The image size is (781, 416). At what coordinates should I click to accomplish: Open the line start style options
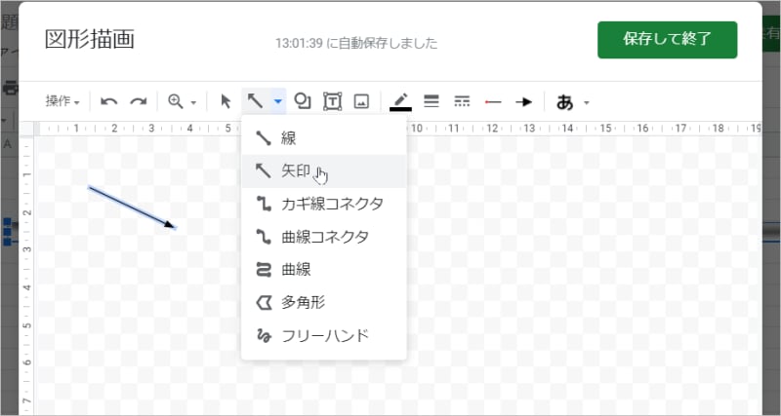point(493,102)
